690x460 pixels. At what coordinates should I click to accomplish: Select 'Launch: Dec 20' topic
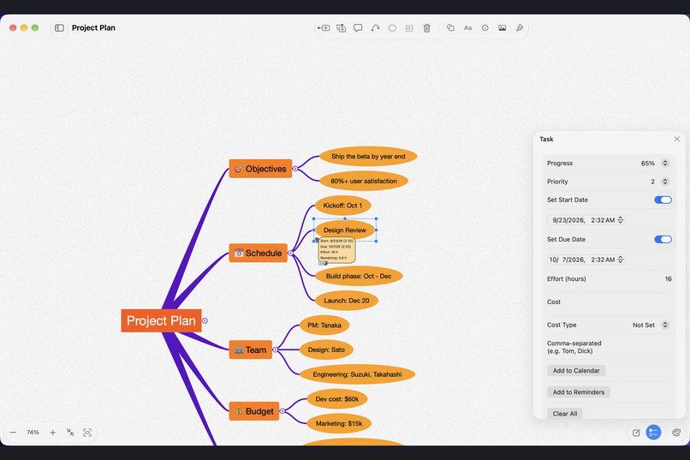click(347, 301)
